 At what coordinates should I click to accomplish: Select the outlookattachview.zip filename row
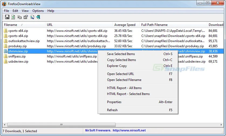24,41
